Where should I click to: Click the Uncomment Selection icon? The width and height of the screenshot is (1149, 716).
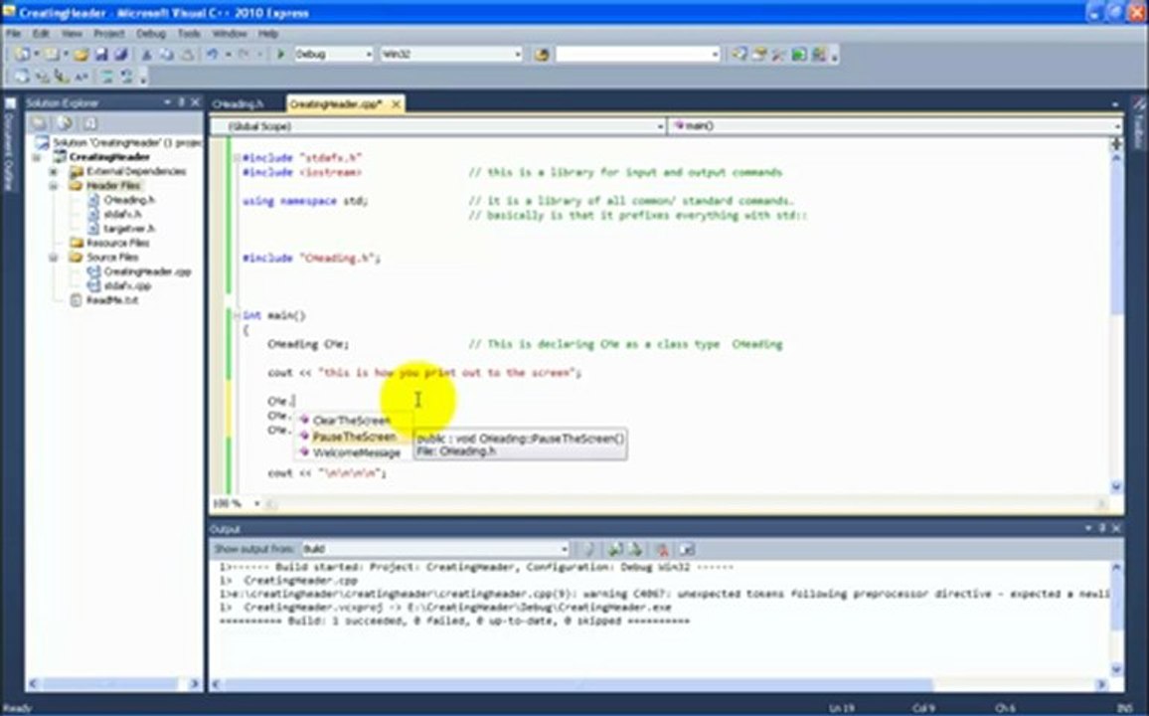(127, 77)
